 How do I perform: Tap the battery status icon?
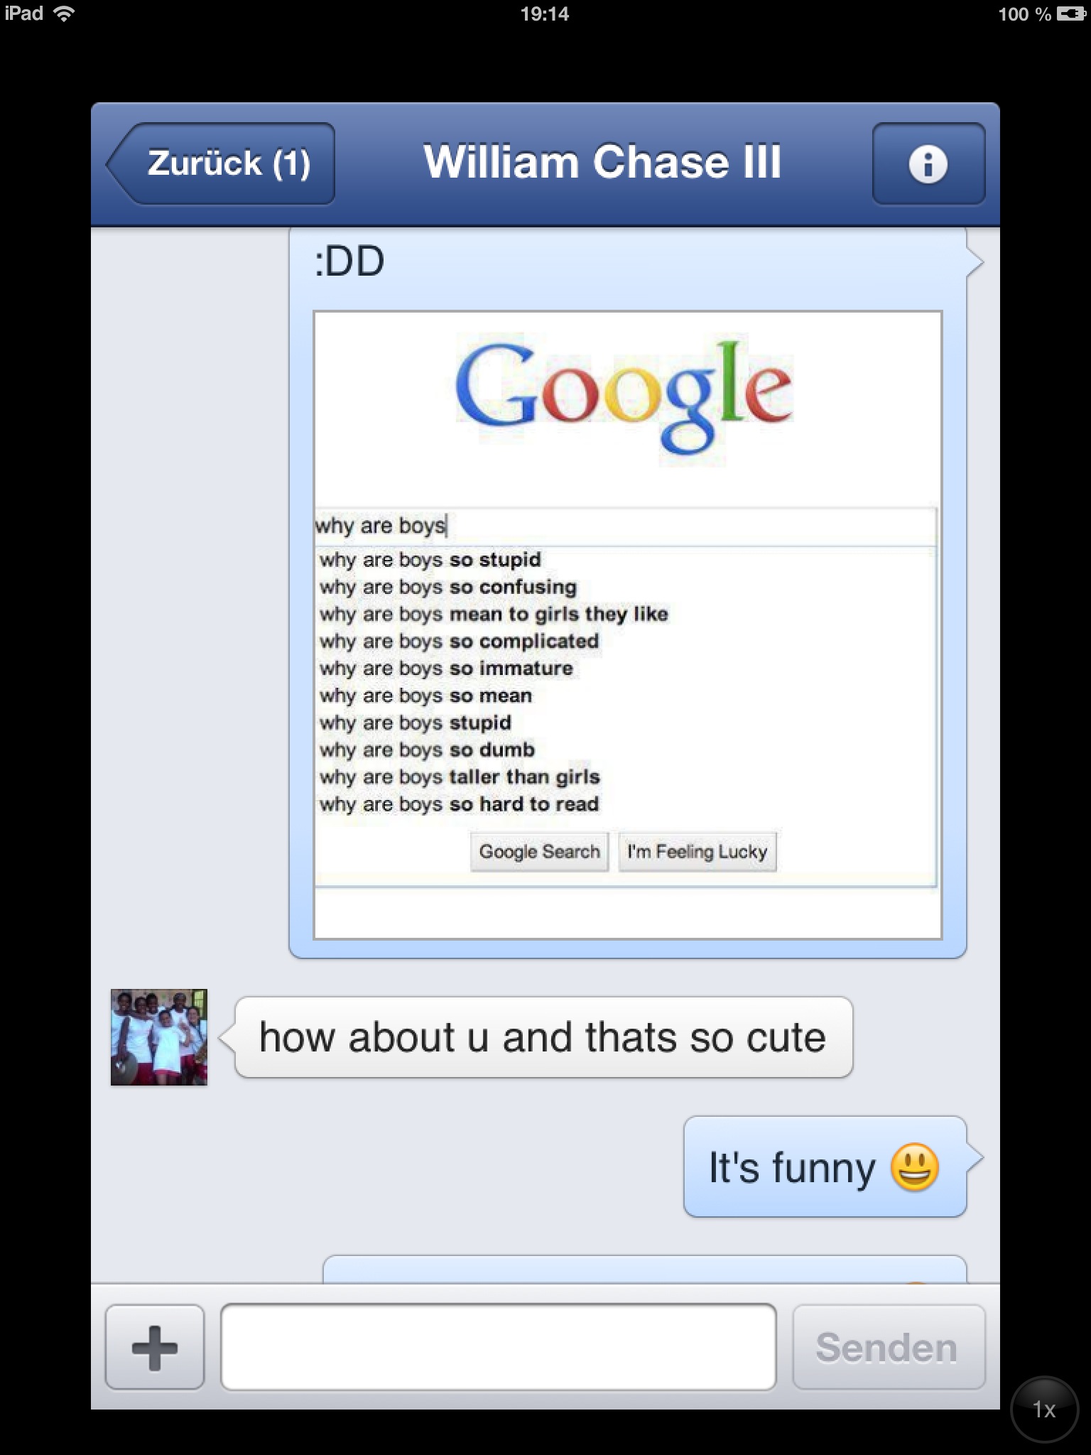[x=1071, y=14]
